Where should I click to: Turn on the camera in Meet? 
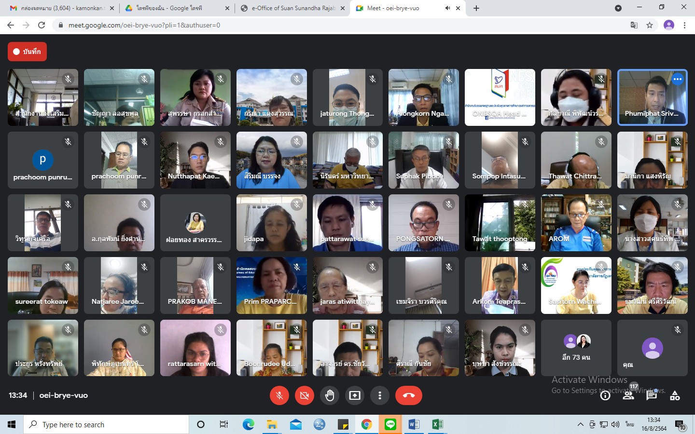(304, 395)
